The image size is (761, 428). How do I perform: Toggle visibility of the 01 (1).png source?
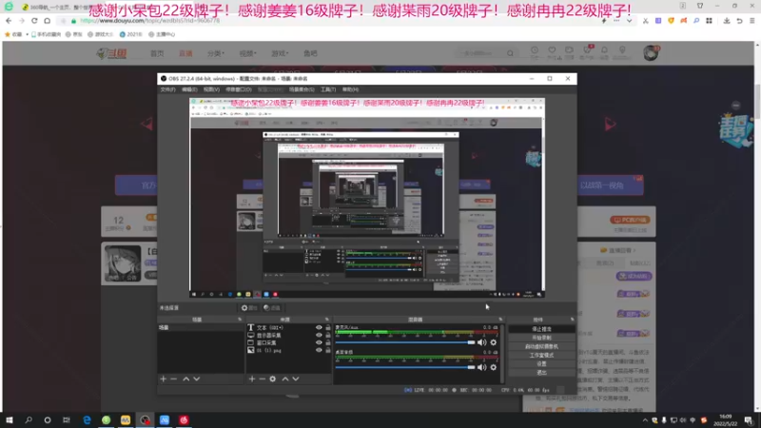[x=319, y=350]
